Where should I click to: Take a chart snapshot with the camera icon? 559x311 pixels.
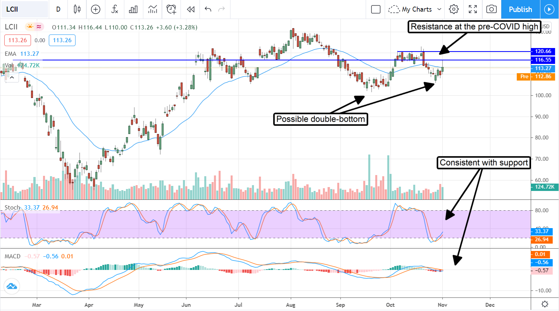(492, 9)
